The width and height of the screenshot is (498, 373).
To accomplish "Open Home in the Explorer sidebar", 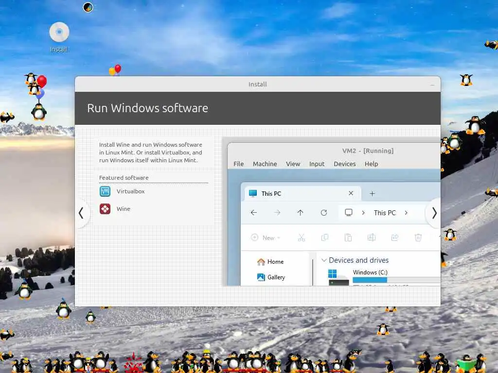I will [270, 262].
